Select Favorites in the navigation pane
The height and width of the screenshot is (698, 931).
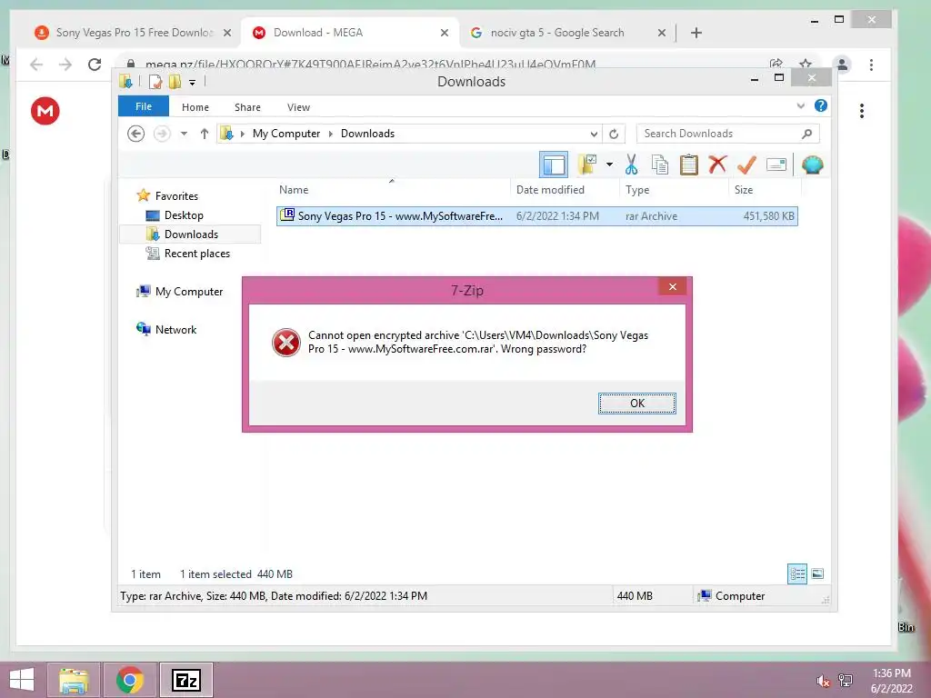(x=176, y=196)
